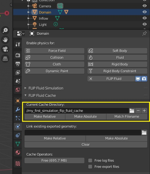Click the green mesh data icon beside Domain

[60, 12]
